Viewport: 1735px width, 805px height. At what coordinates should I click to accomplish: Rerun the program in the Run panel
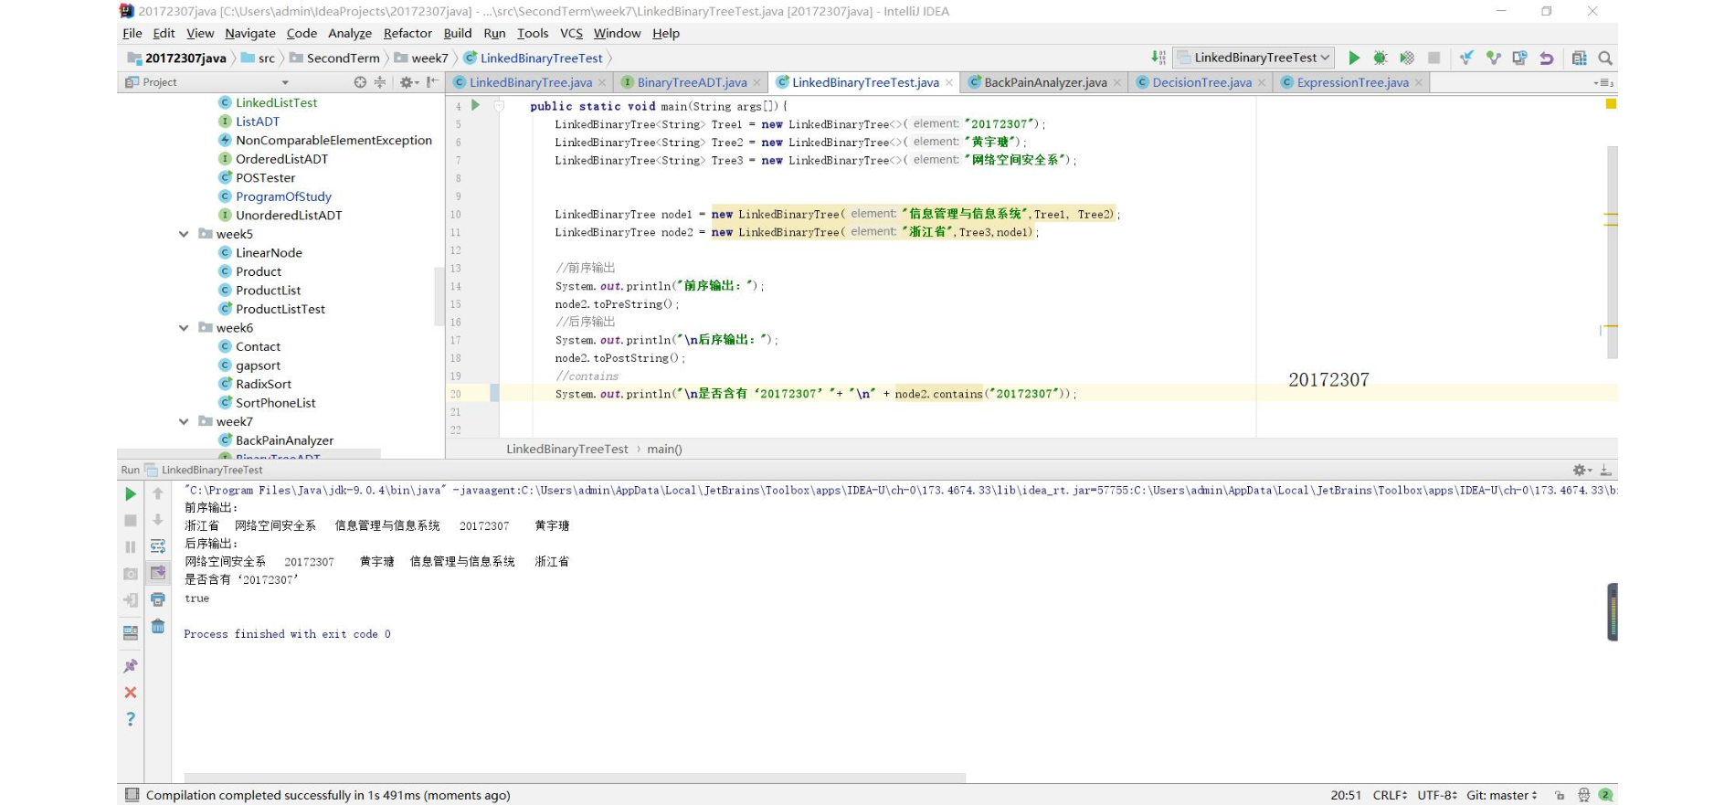(131, 494)
